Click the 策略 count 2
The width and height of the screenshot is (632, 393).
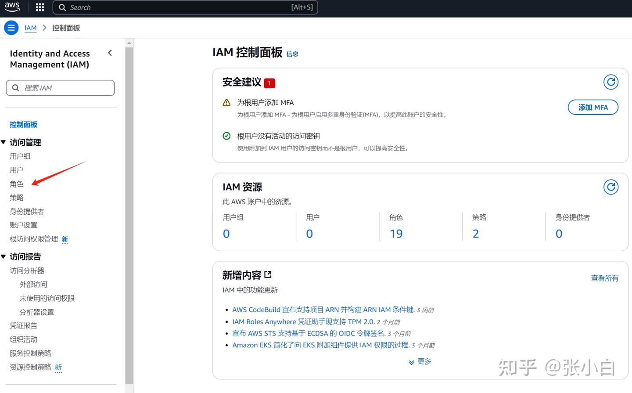476,234
